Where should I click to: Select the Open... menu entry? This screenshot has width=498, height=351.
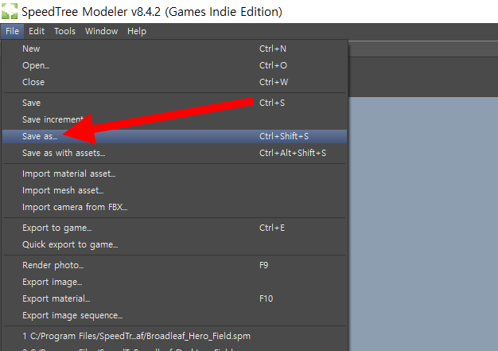[x=174, y=65]
